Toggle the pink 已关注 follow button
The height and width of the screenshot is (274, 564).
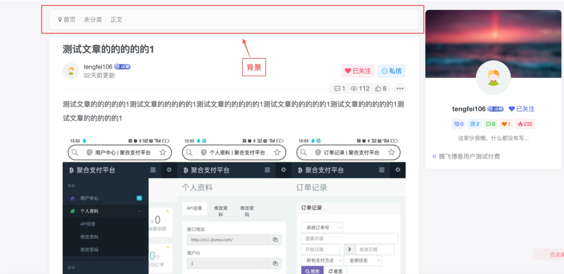358,71
